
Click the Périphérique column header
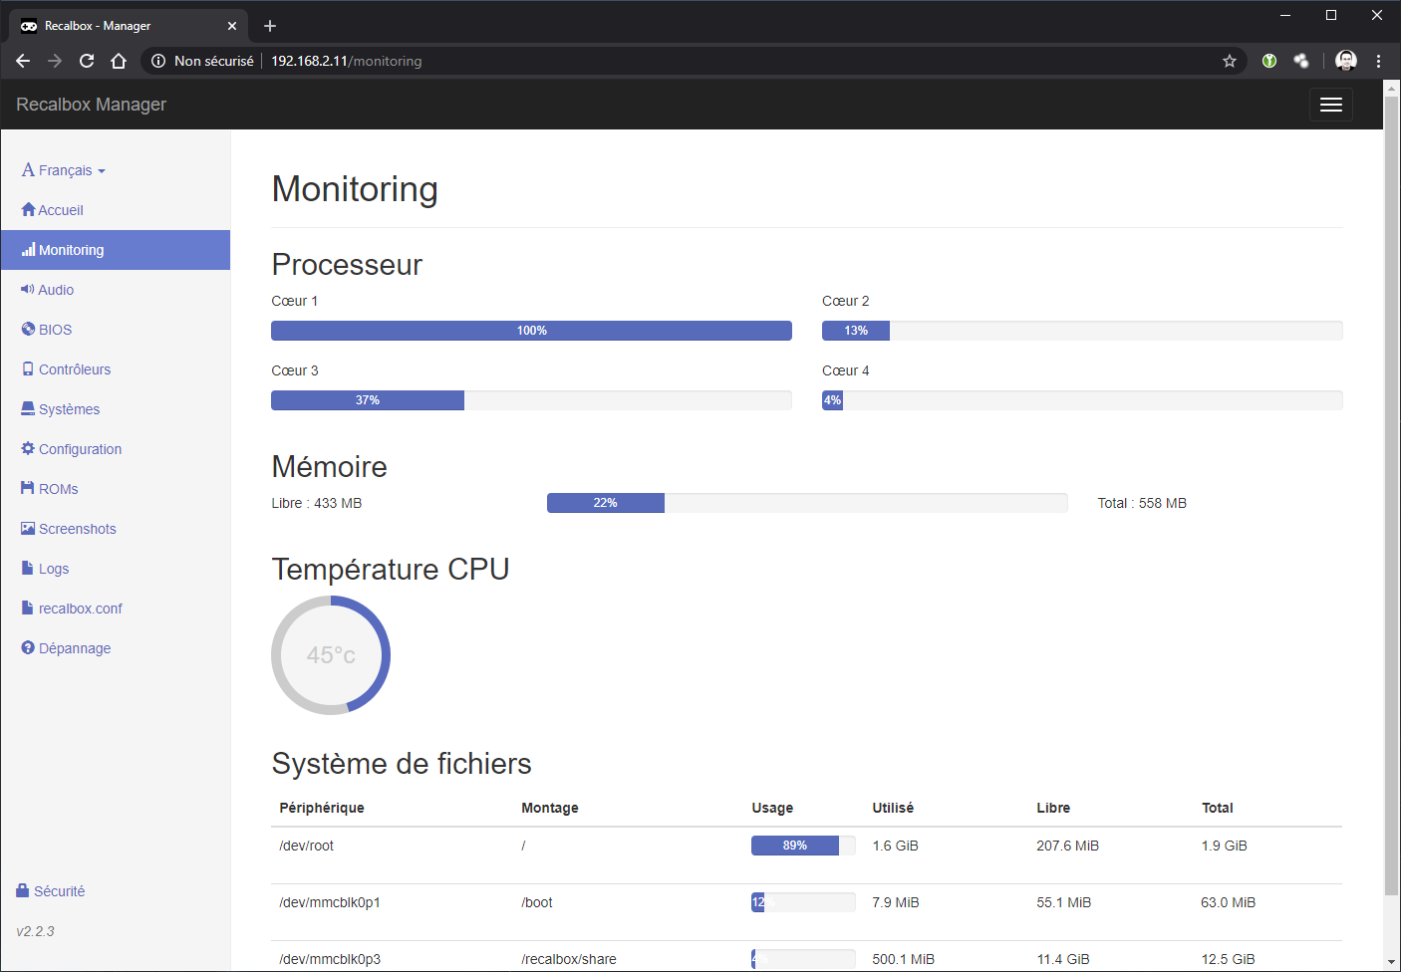click(322, 808)
